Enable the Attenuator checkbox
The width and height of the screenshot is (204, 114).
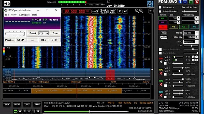coord(160,7)
